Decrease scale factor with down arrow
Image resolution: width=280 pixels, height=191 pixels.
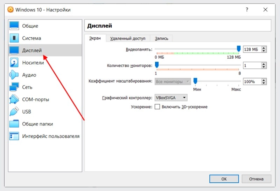pos(264,83)
